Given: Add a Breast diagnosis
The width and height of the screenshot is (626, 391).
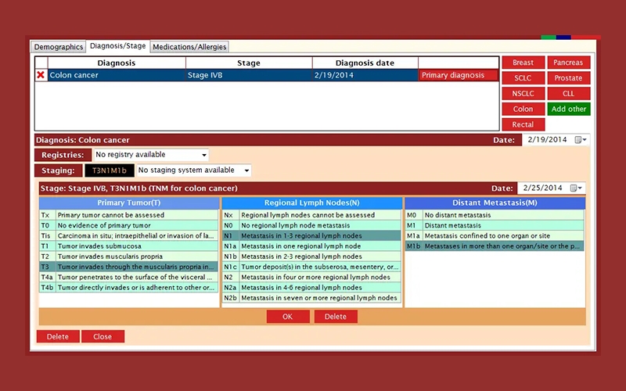Looking at the screenshot, I should click(x=523, y=63).
